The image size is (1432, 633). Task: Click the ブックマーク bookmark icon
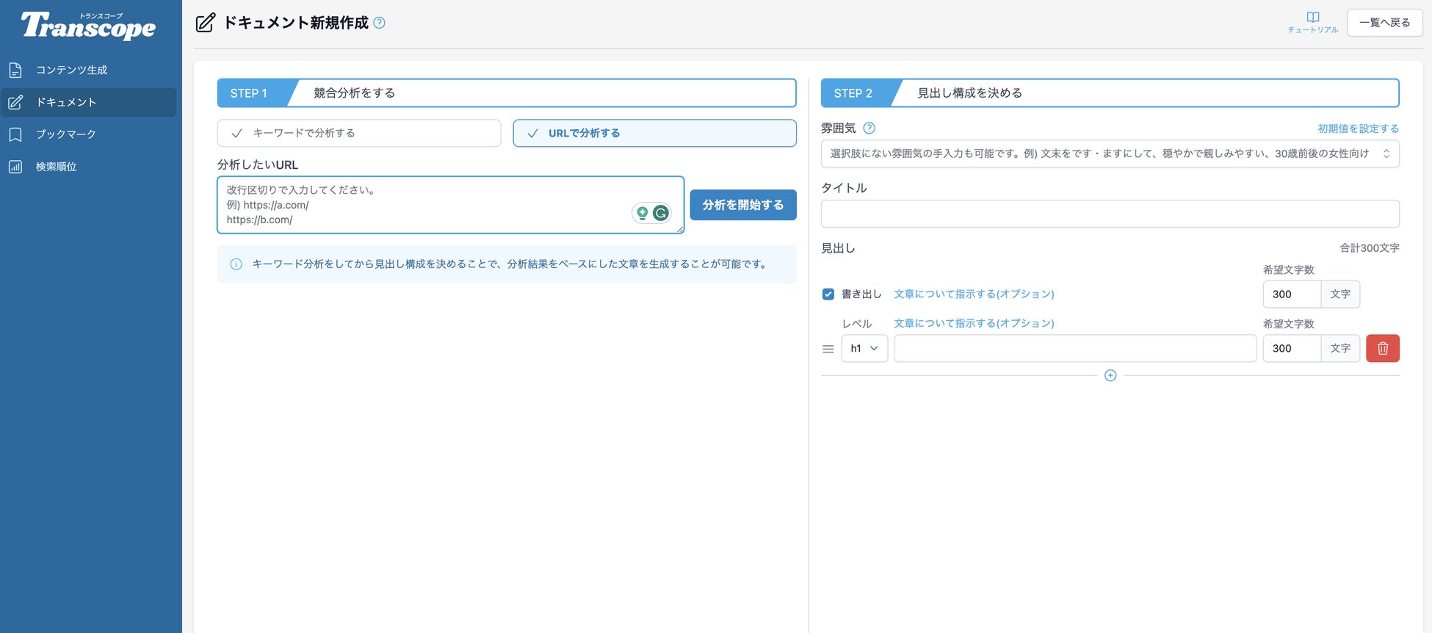click(x=15, y=135)
